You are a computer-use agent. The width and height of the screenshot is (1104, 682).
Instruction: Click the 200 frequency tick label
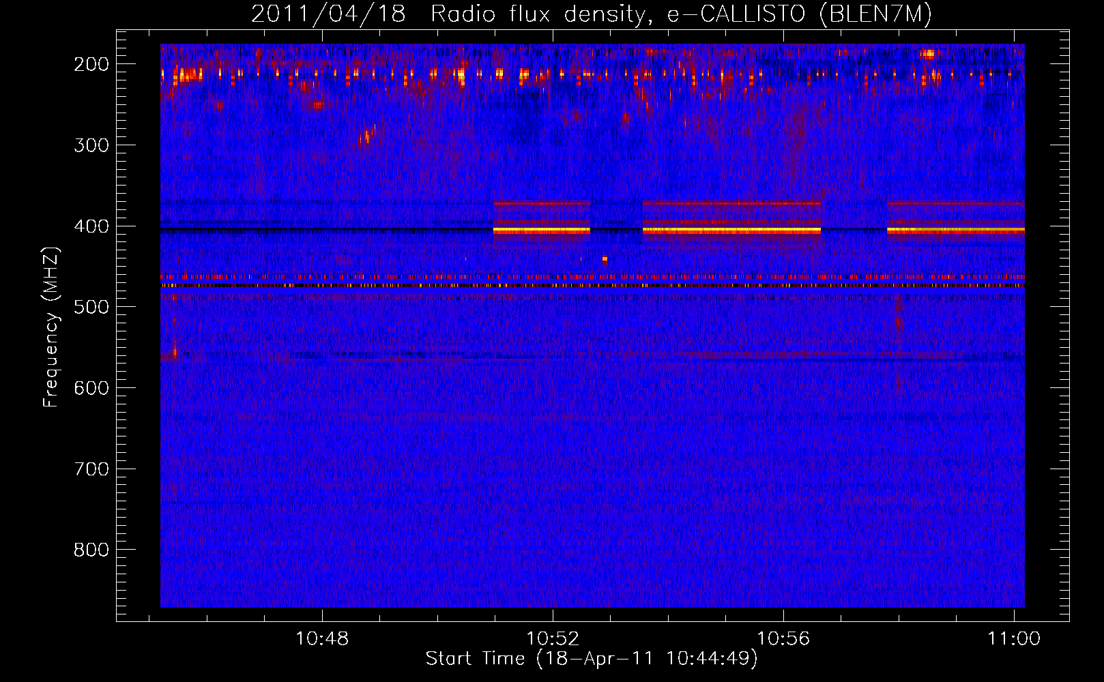click(x=91, y=64)
